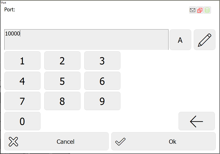Tap the number 9 key
This screenshot has height=154, width=220.
102,101
